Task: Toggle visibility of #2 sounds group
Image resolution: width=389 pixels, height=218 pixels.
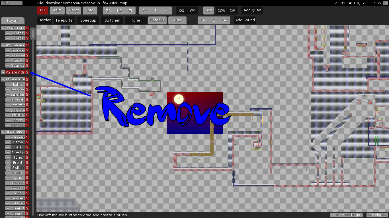Action: click(3, 72)
